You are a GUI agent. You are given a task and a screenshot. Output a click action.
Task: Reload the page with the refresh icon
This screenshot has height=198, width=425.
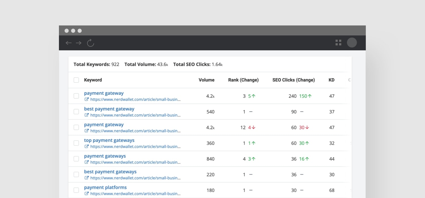90,43
